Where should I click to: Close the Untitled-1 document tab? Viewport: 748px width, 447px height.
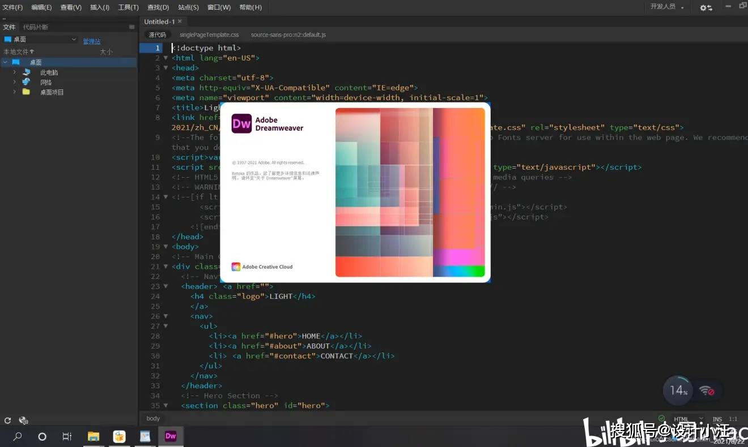[x=180, y=22]
